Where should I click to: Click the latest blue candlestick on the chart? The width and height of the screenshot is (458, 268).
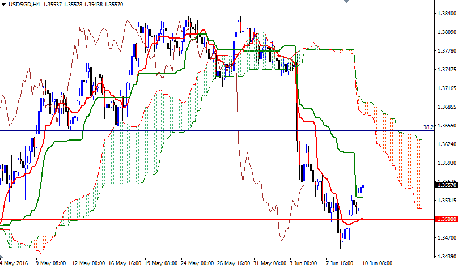362,190
